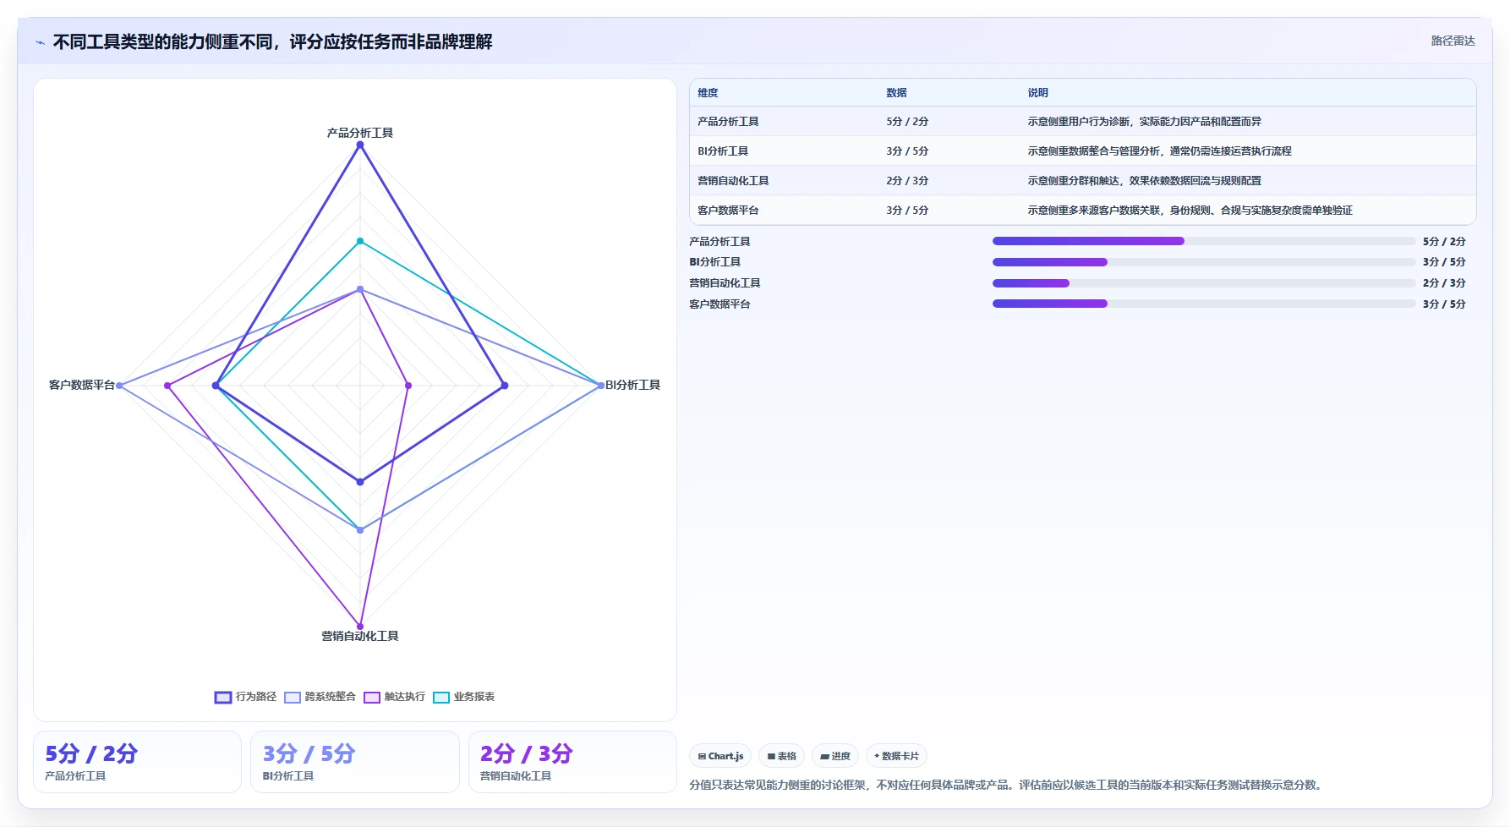Screen dimensions: 1510x827
Task: Click the 行为路径 data point at the 产品分析工具 peak
Action: pyautogui.click(x=360, y=145)
